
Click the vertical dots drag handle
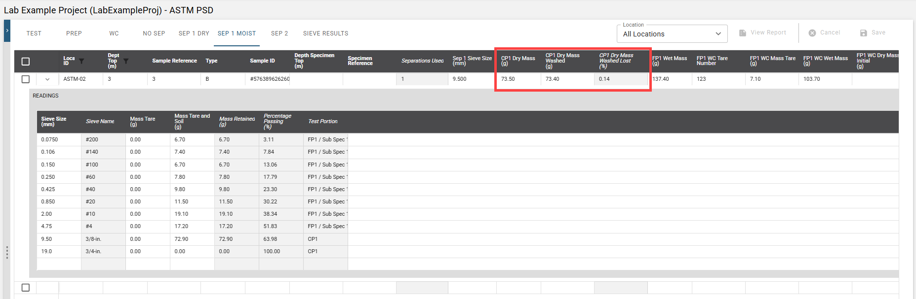[x=7, y=252]
